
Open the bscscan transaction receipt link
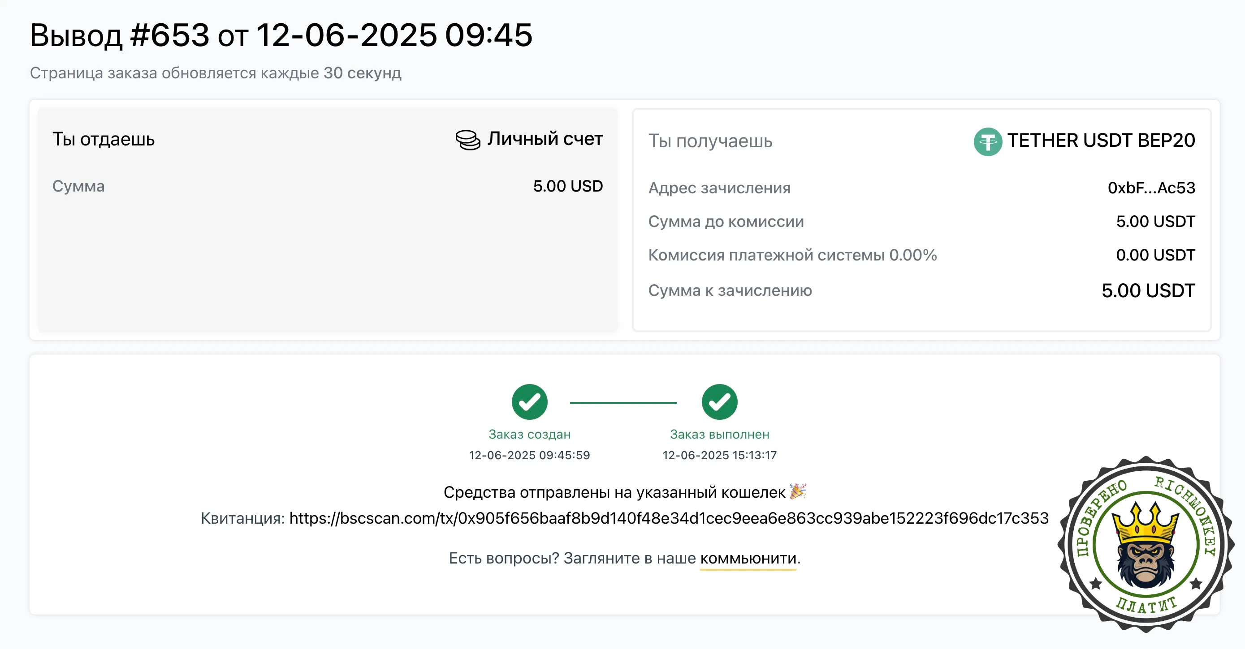coord(668,518)
